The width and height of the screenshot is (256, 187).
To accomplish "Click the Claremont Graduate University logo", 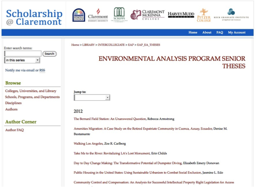I will (x=97, y=15).
